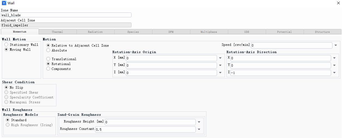Click Rotation-Axis Origin Y [mm] field
The image size is (342, 138).
tap(171, 65)
